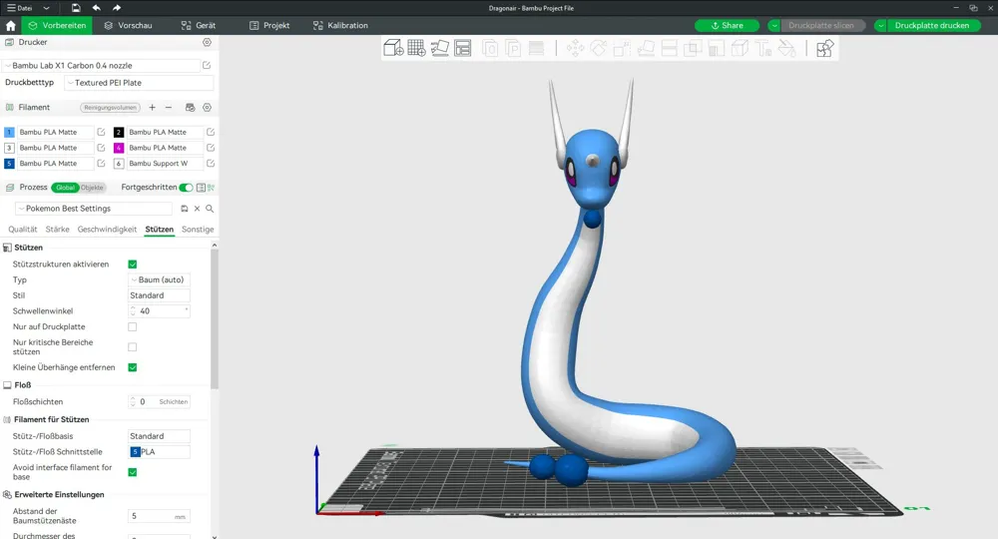Toggle Avoid interface filament for base checkbox
Viewport: 998px width, 539px height.
(133, 472)
